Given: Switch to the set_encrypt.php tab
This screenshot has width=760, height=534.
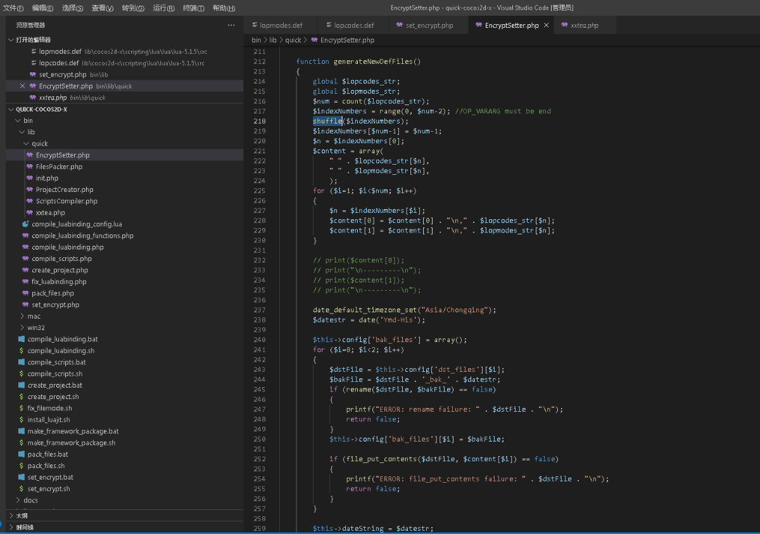Looking at the screenshot, I should (429, 25).
